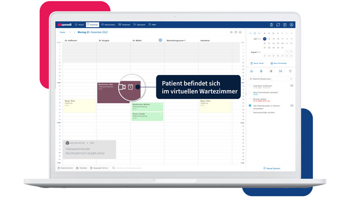
Task: Click the 'Neuer Termin' button
Action: 258,63
